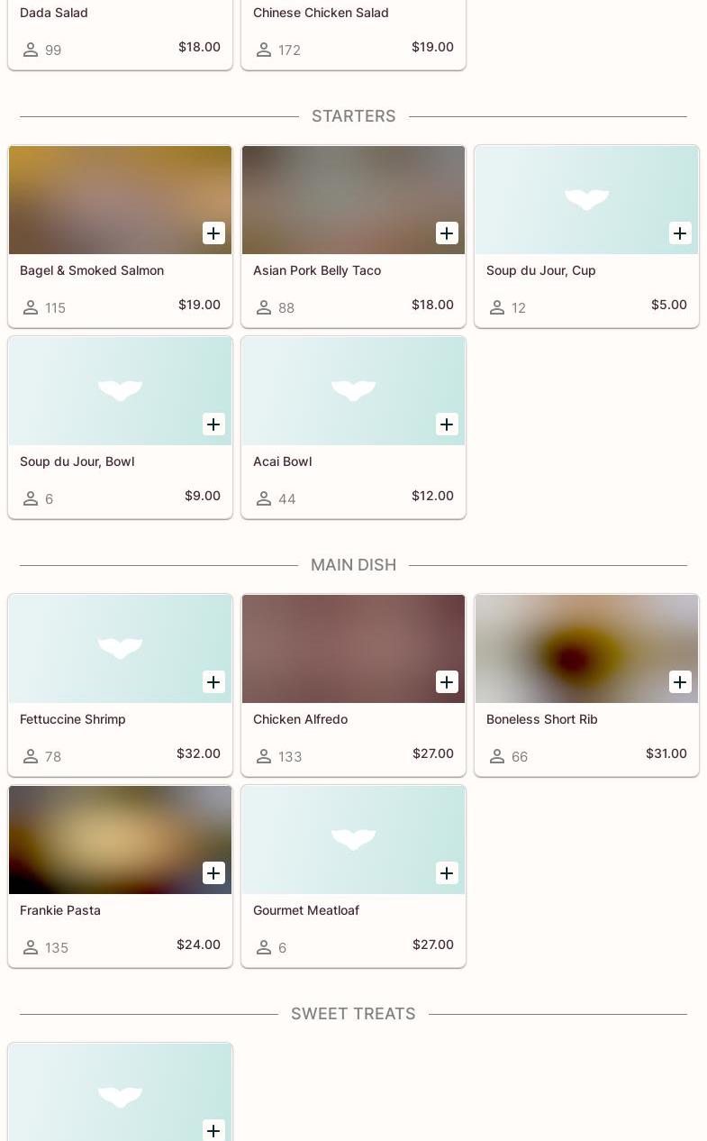Viewport: 707px width, 1141px height.
Task: Select the Chicken Alfredo item name
Action: pyautogui.click(x=300, y=719)
